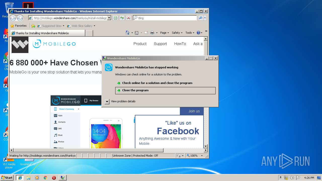
Task: Open Suggested Sites dropdown
Action: (63, 26)
